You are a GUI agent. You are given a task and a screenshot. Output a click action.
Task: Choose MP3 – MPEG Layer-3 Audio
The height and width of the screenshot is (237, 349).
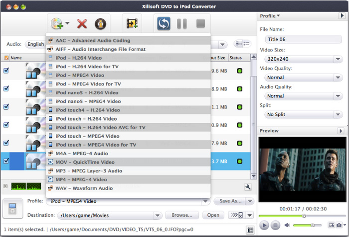tap(128, 170)
